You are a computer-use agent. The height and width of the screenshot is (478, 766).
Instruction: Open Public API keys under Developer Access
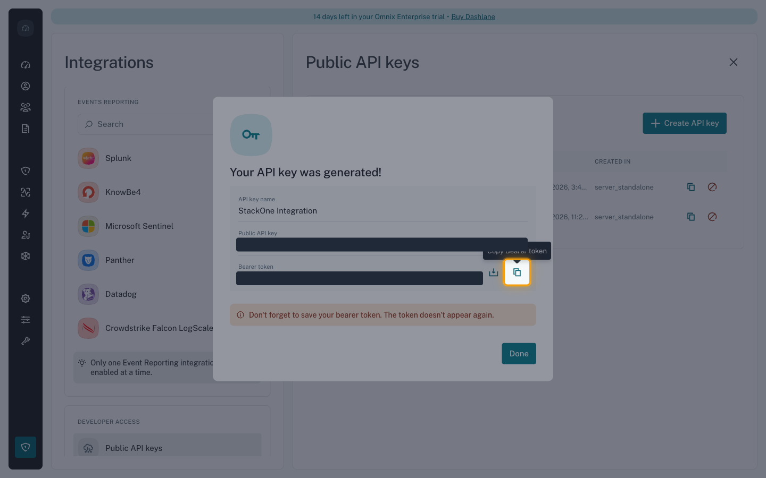click(x=167, y=445)
